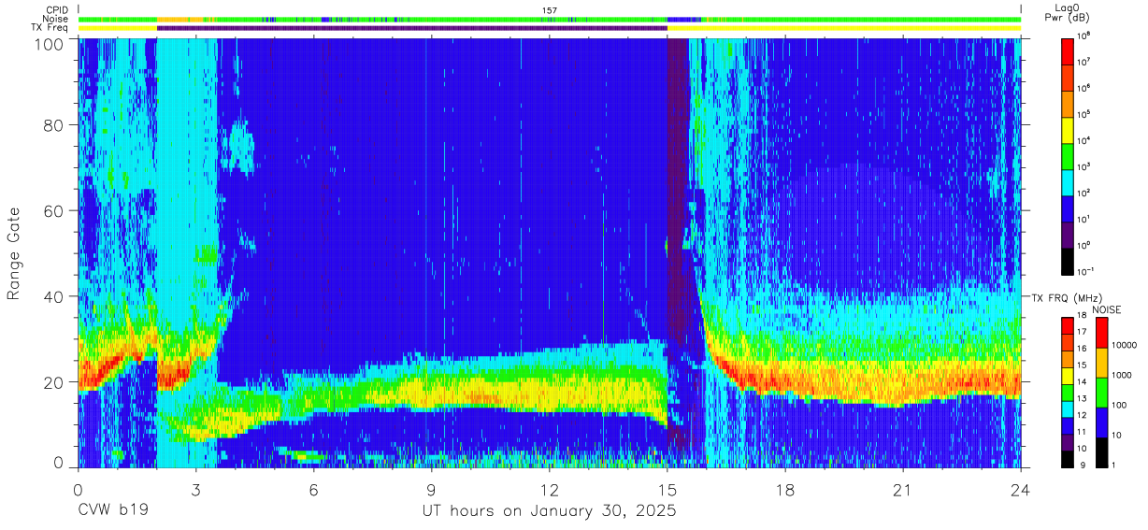
Task: Click the 'CVW b19' beam label
Action: point(112,512)
